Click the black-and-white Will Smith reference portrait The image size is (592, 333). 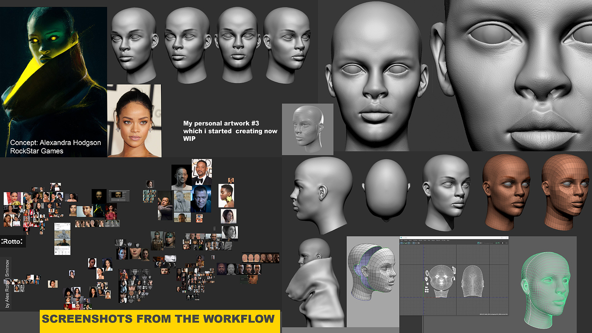[x=182, y=178]
